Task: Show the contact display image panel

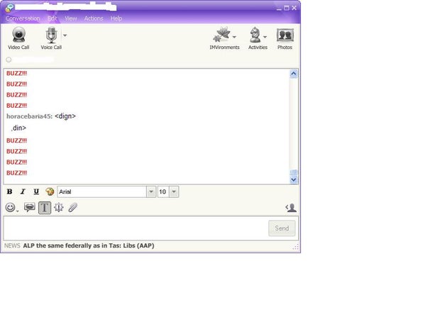Action: (291, 208)
